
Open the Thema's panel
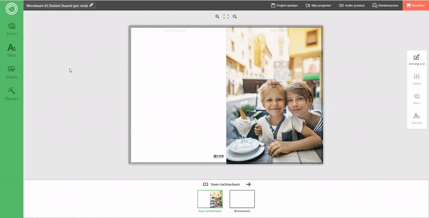coord(11,93)
